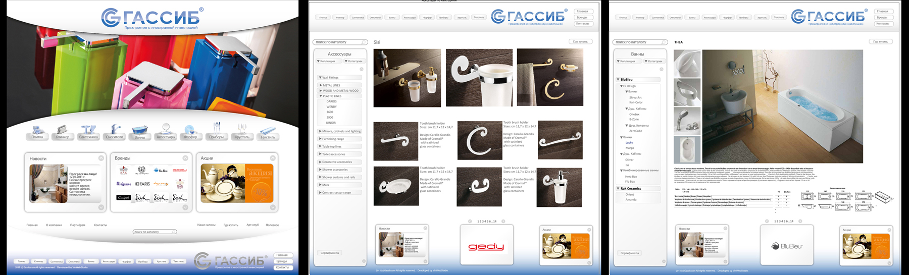Click the Аксессуары mirror category icon
Image resolution: width=909 pixels, height=275 pixels.
[166, 130]
